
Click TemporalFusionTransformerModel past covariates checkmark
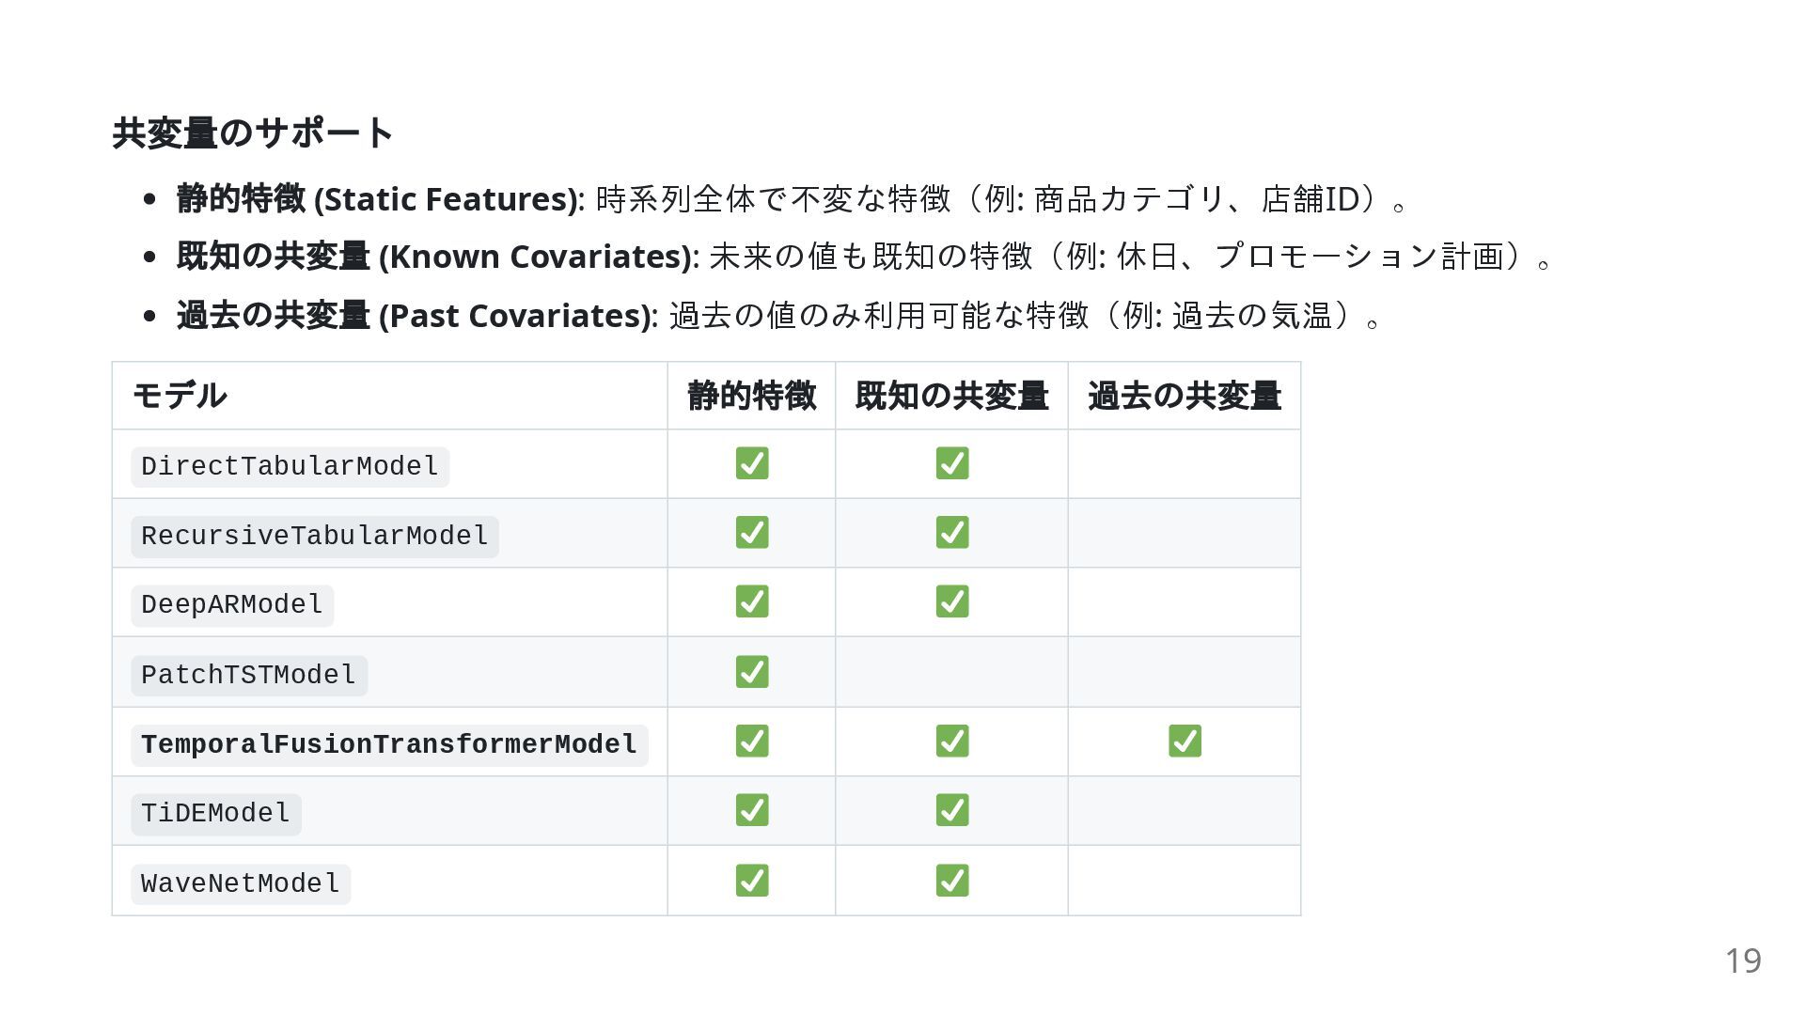[x=1185, y=741]
